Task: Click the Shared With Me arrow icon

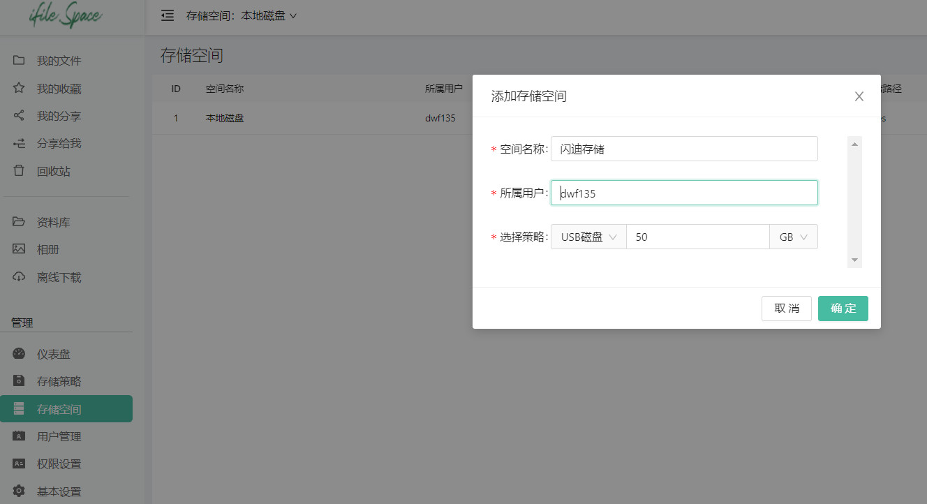Action: point(20,143)
